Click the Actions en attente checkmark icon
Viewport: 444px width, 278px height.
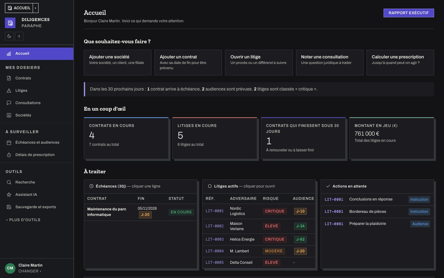[328, 186]
